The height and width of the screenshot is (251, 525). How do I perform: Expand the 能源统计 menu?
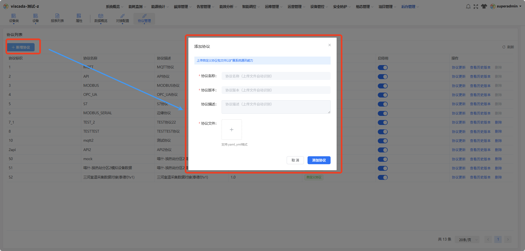point(160,7)
